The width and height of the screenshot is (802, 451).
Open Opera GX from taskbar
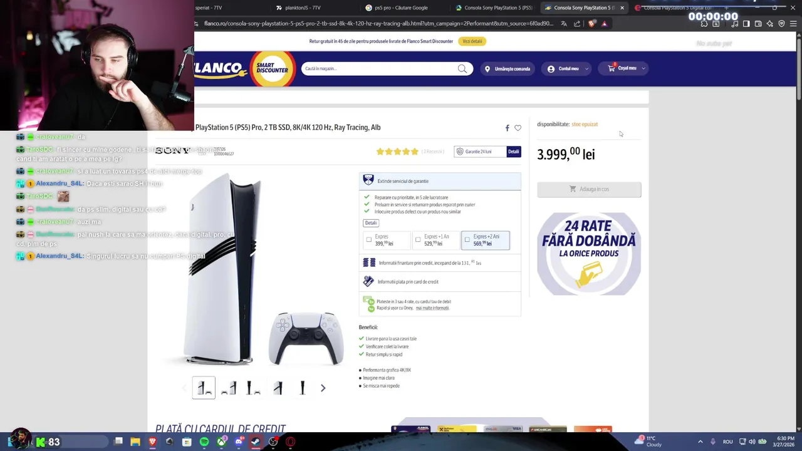coord(290,442)
